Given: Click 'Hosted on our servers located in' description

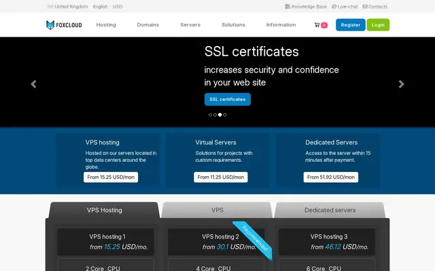Looking at the screenshot, I should click(121, 153).
